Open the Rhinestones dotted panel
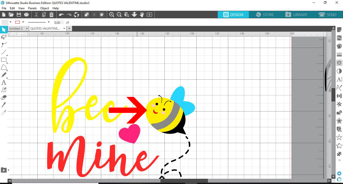Screen dimensions: 343x184 point(339,137)
